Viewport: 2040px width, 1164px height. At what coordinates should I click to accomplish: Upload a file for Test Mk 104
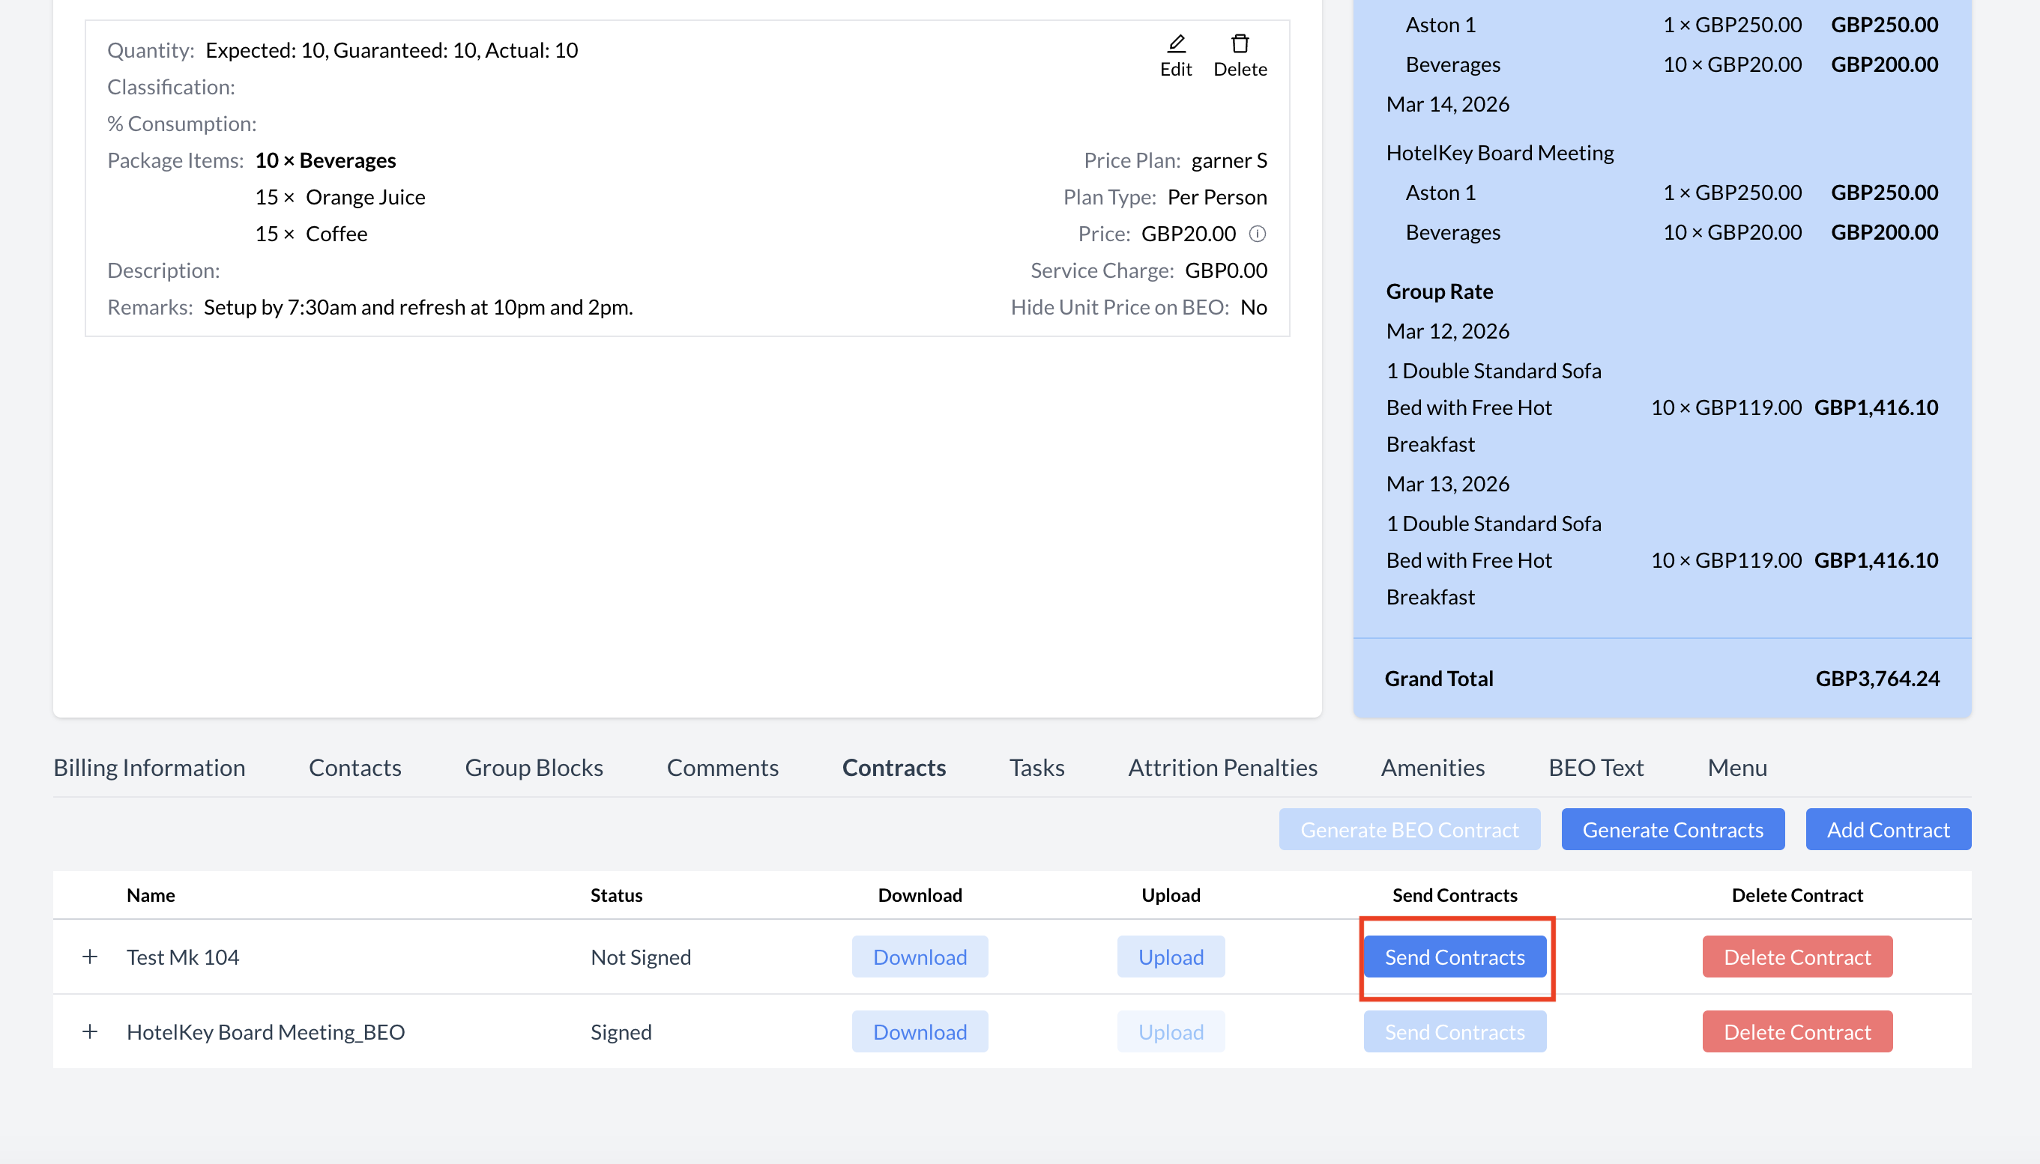pos(1171,957)
